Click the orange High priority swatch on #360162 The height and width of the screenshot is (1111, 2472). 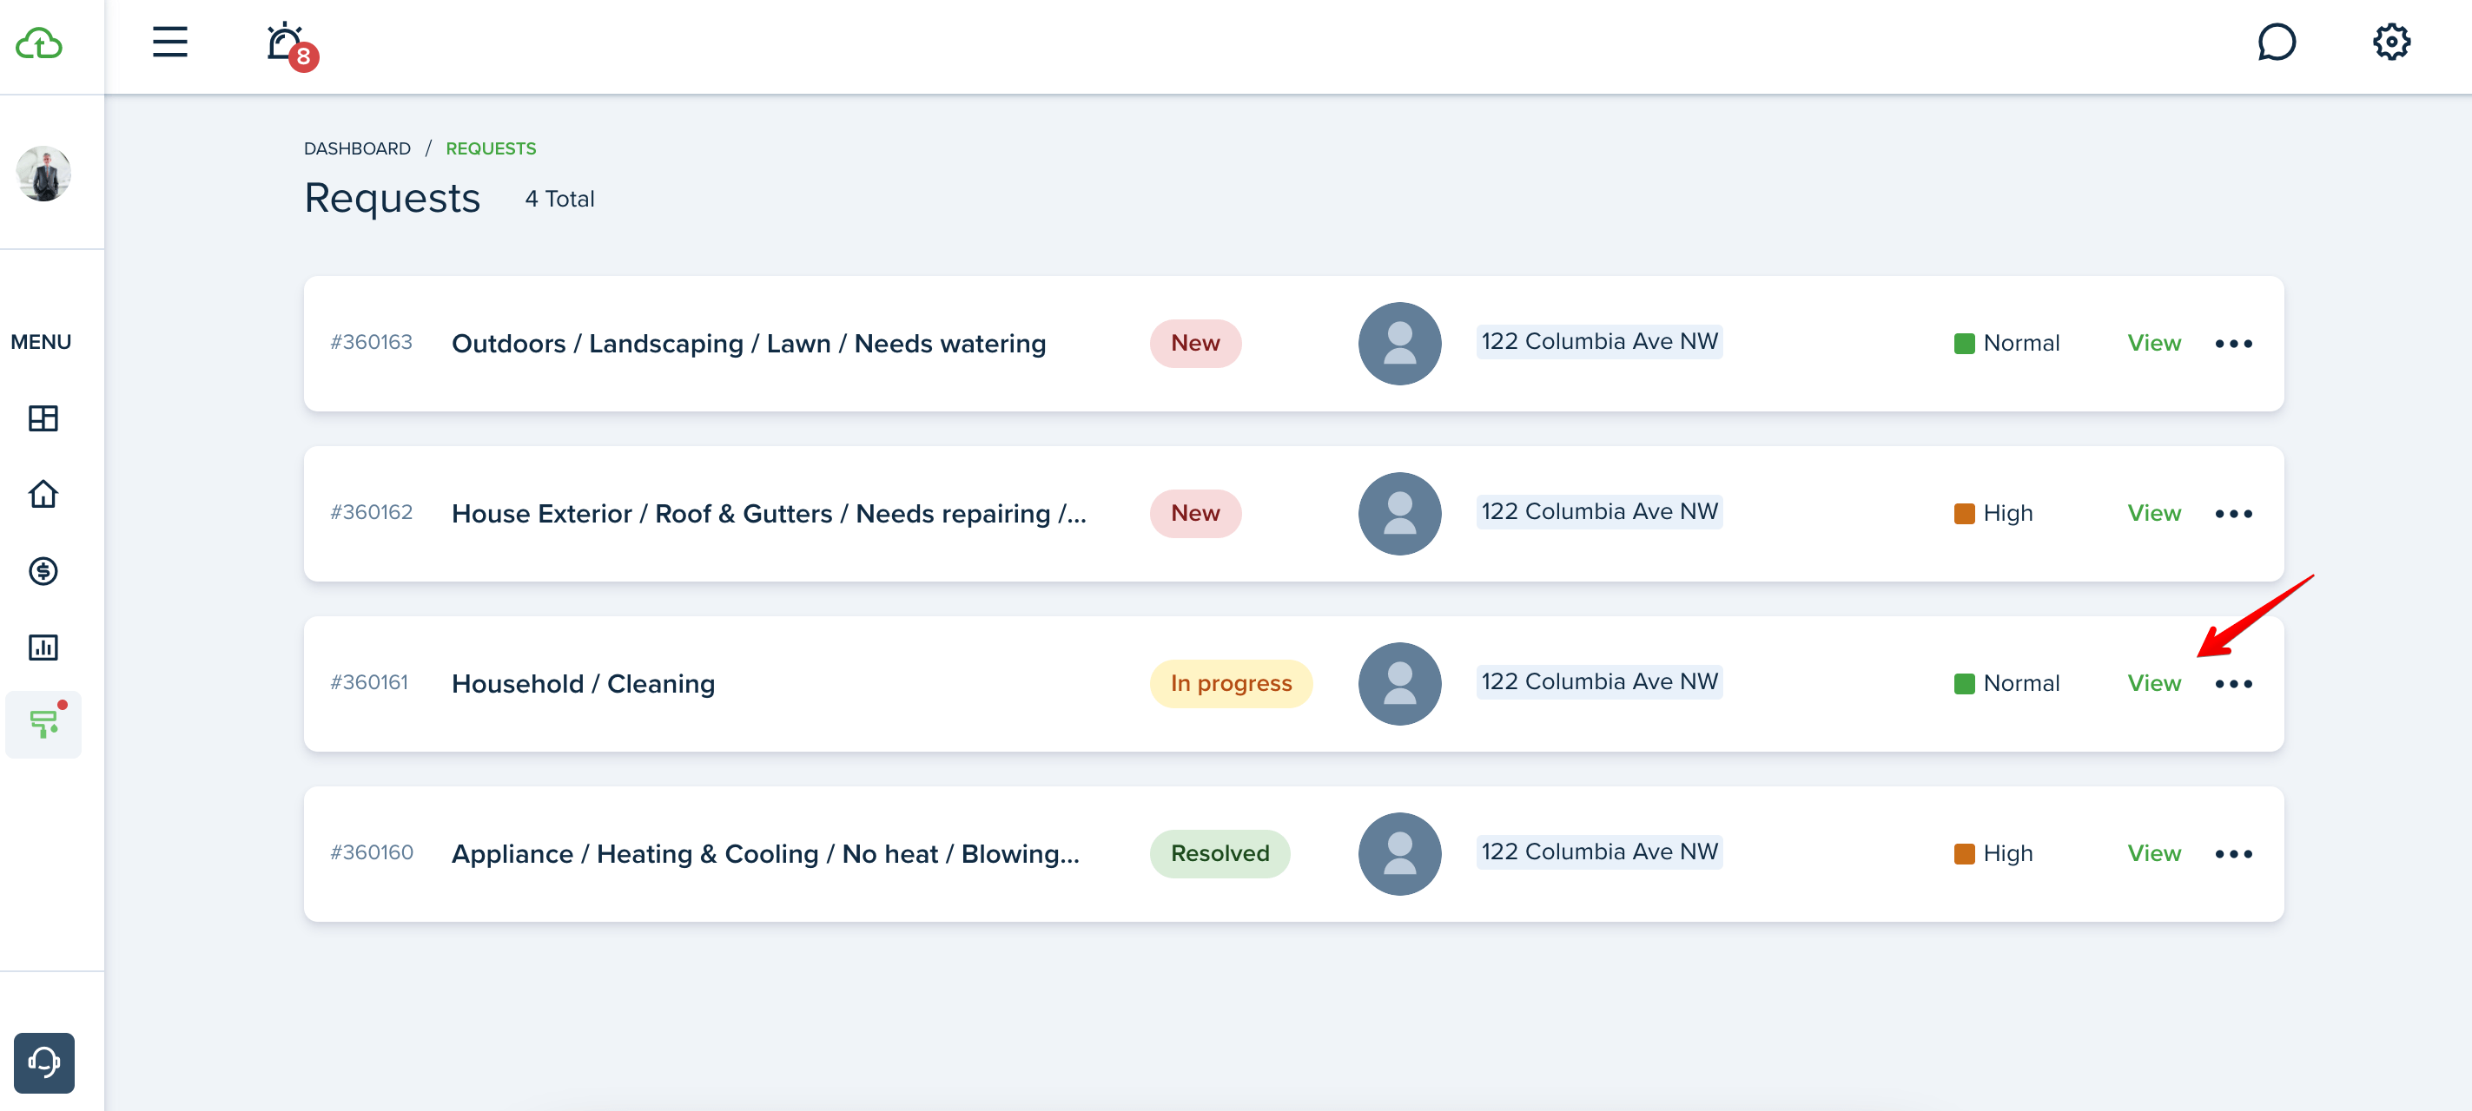pos(1963,514)
